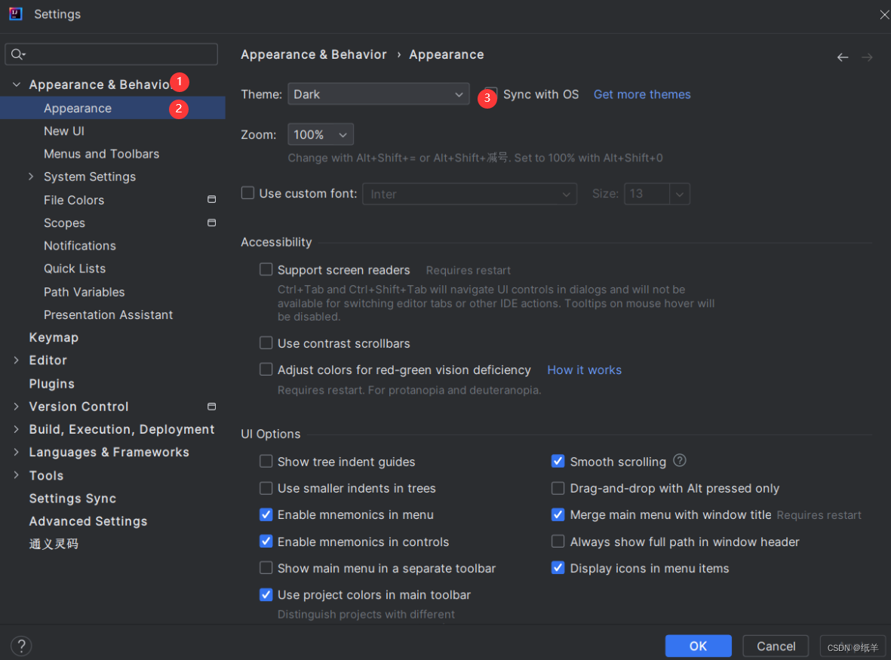This screenshot has width=891, height=660.
Task: Uncheck Use project colors in main toolbar
Action: 266,594
